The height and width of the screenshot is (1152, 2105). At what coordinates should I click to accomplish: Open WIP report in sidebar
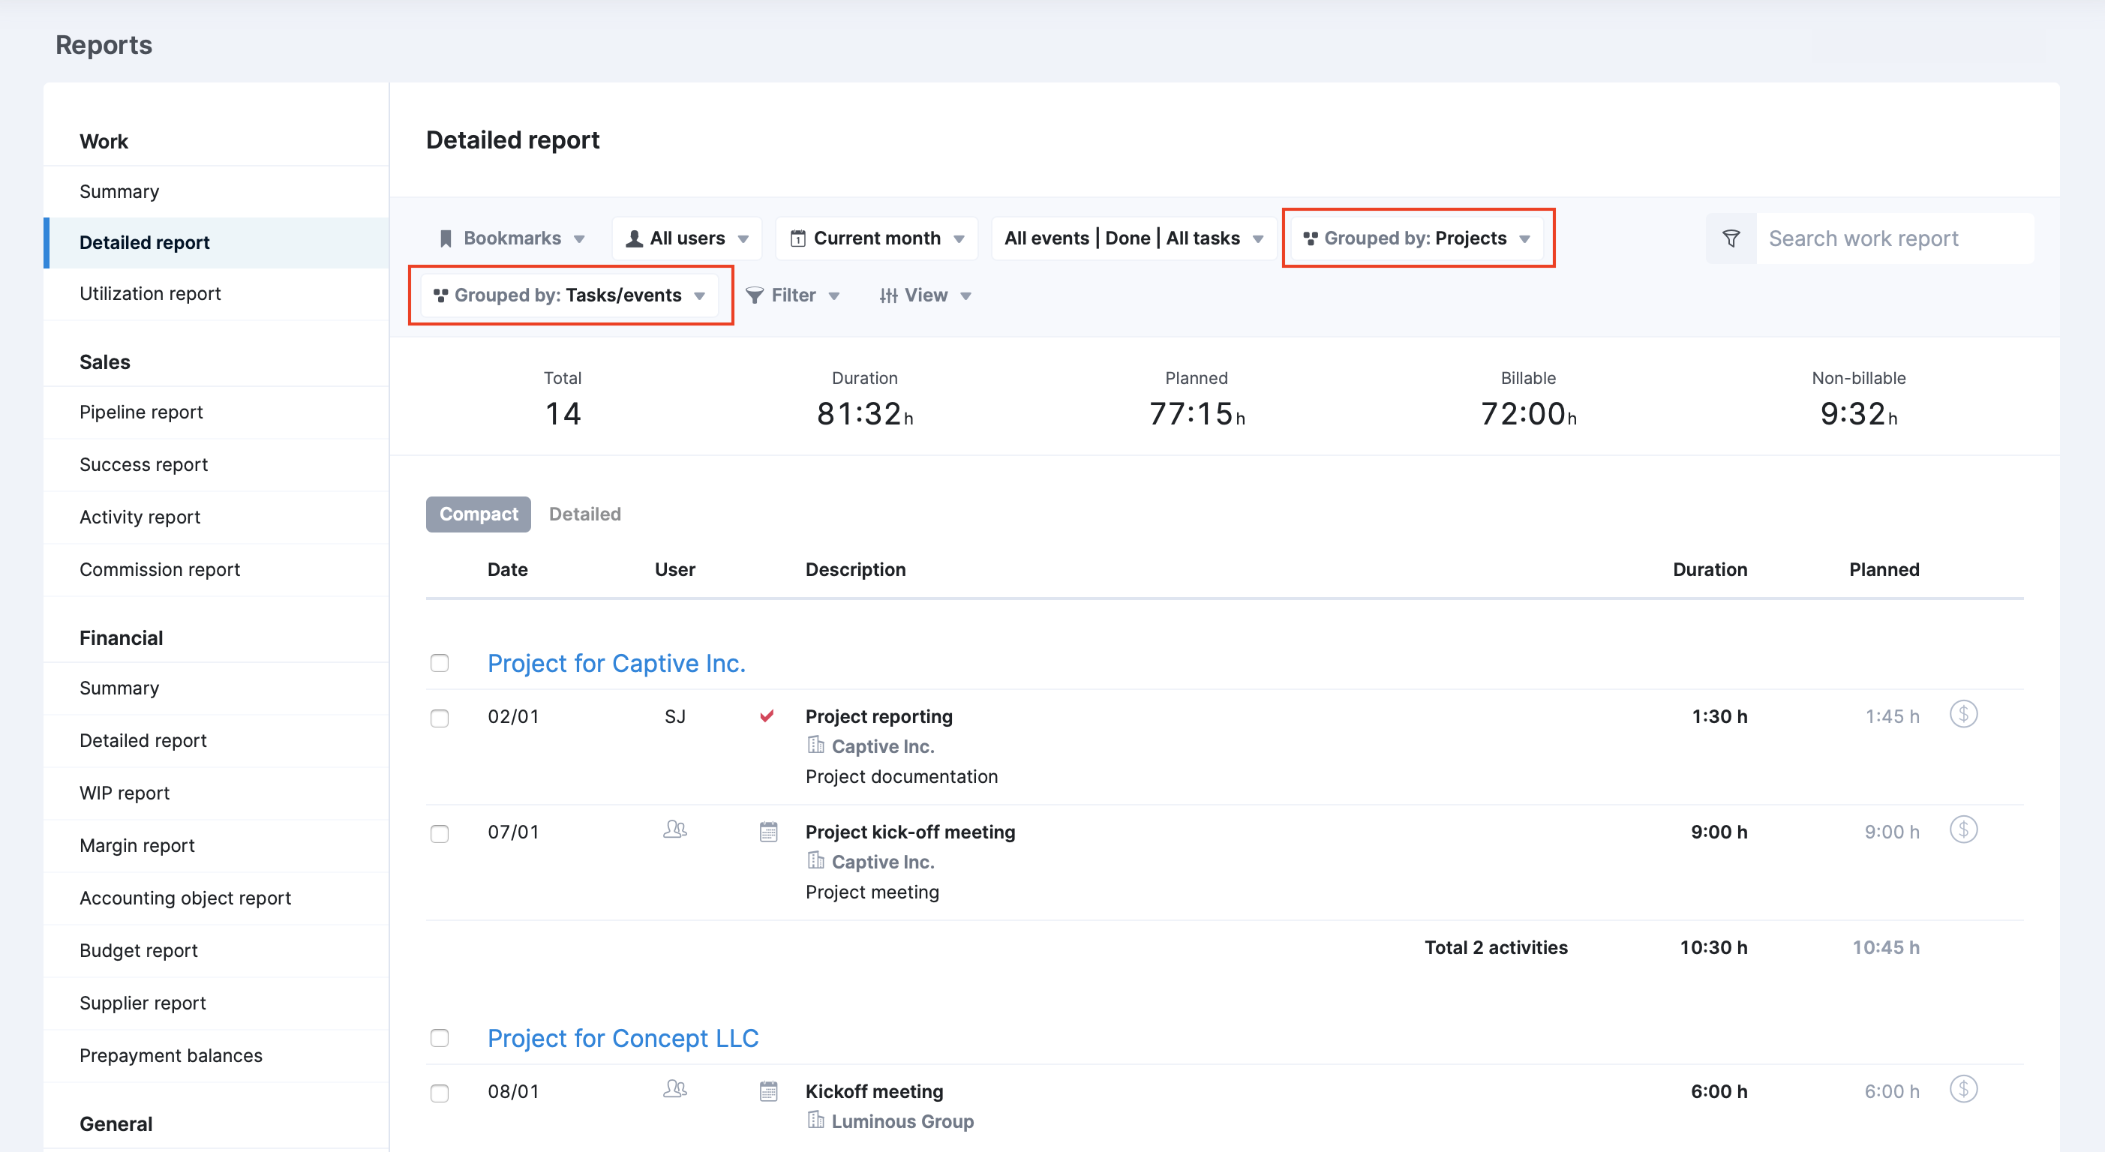(x=217, y=793)
